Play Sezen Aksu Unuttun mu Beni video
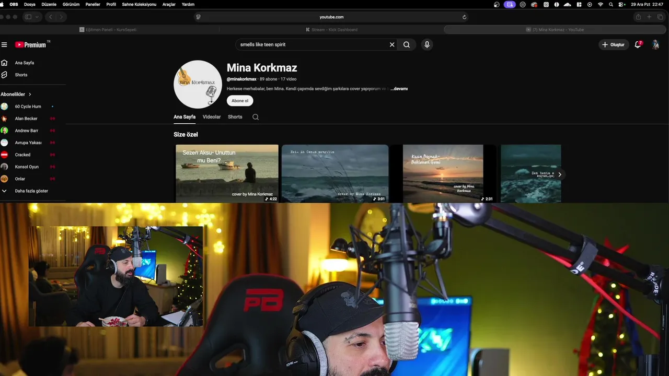 click(x=227, y=173)
